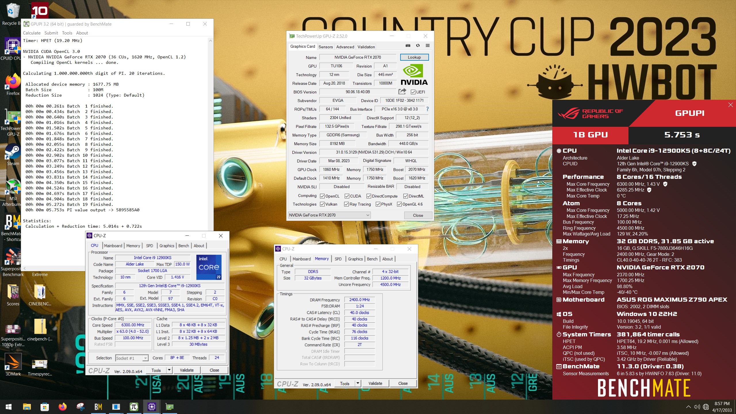
Task: Click the GPU Name field in GPU-Z
Action: coord(358,57)
